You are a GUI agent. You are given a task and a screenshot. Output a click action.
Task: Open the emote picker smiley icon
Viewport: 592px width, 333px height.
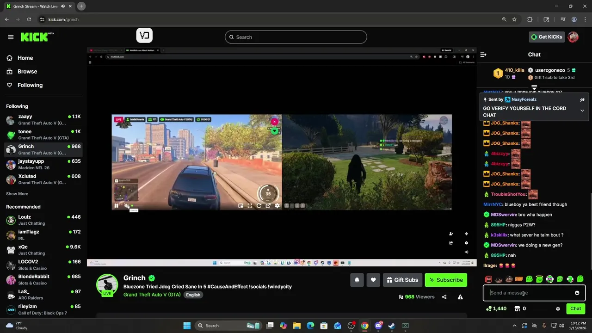[577, 293]
